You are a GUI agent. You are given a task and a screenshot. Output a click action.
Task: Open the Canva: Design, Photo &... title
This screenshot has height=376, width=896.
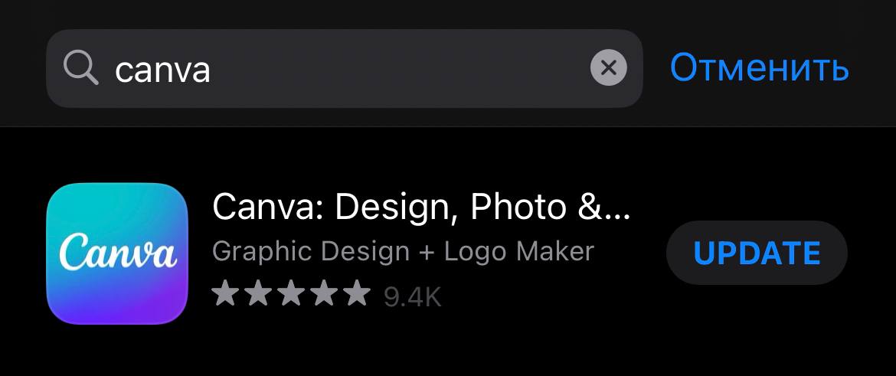pyautogui.click(x=421, y=207)
